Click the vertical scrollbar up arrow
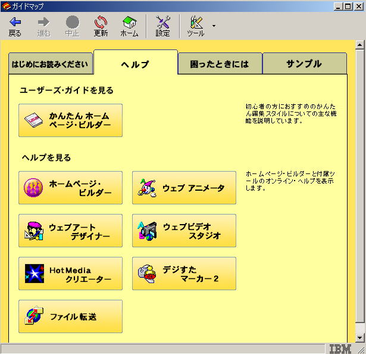 click(x=359, y=45)
